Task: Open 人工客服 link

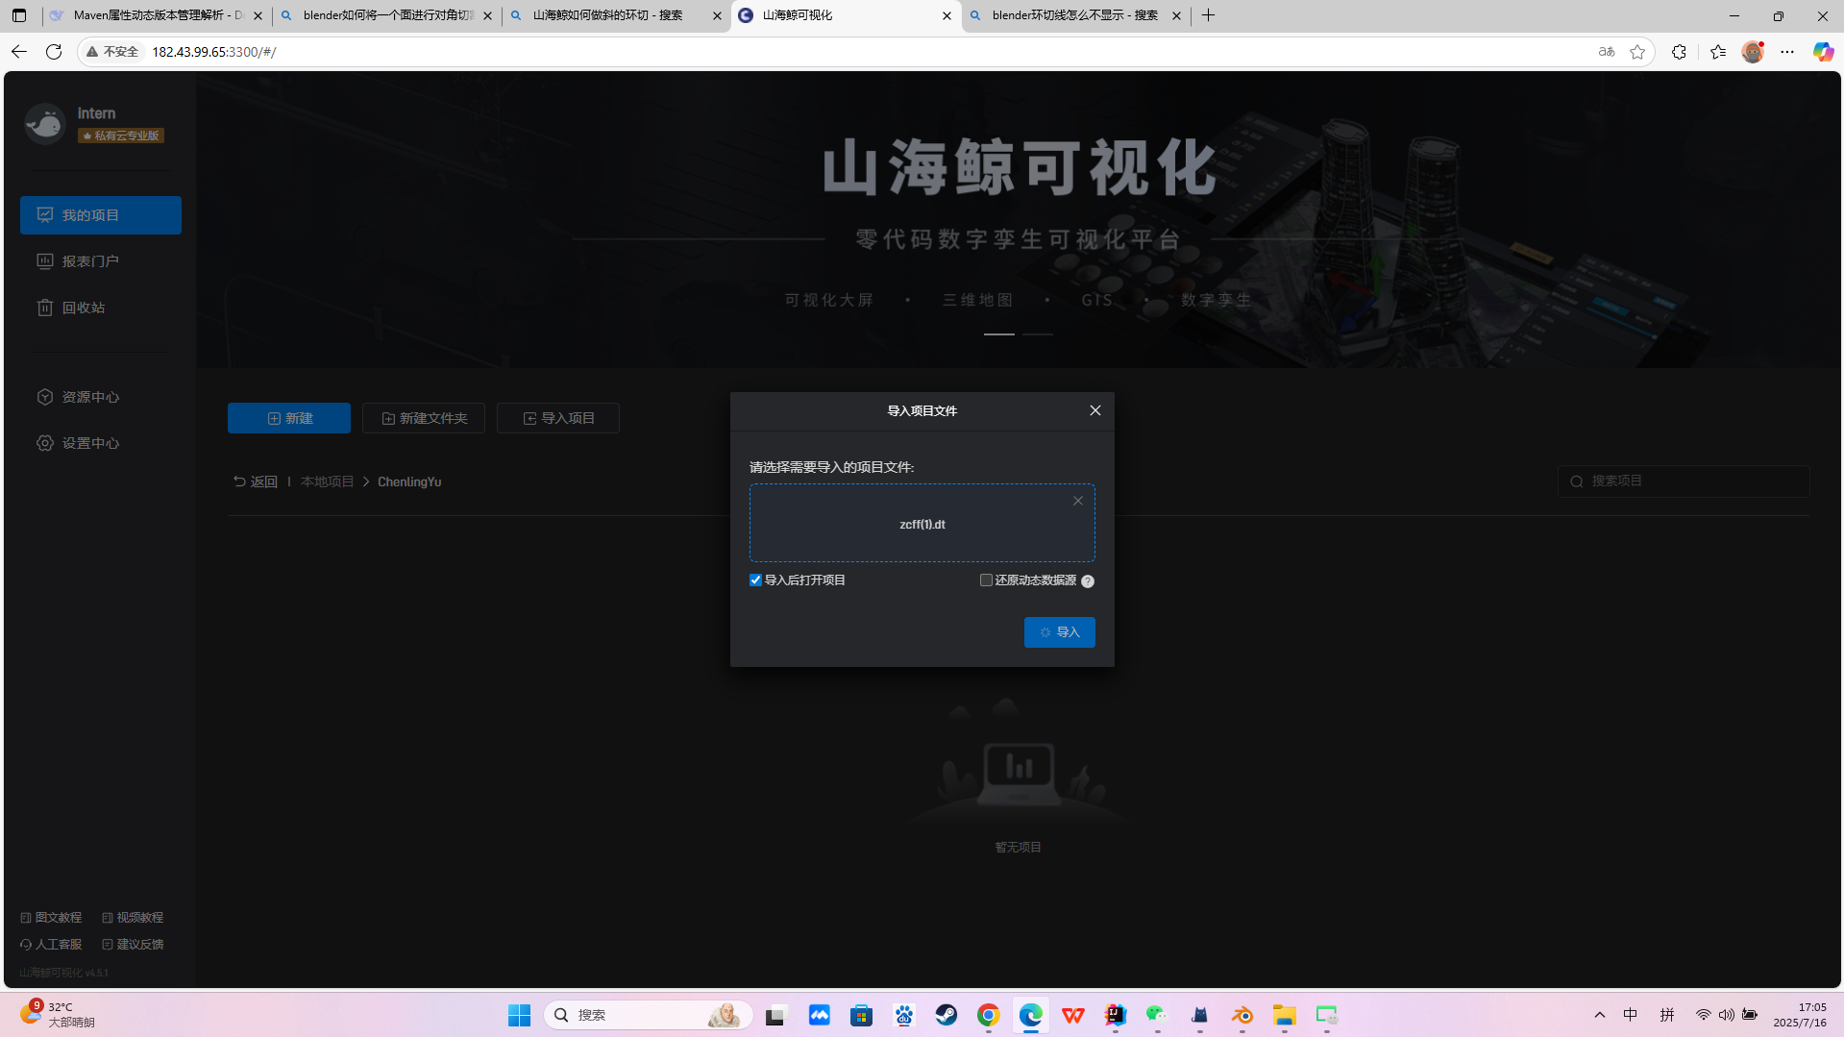Action: 51,945
